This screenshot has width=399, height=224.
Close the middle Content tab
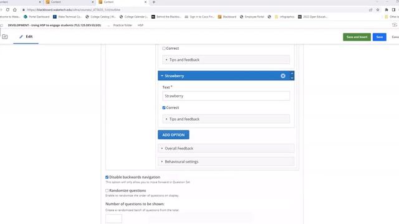[93, 2]
